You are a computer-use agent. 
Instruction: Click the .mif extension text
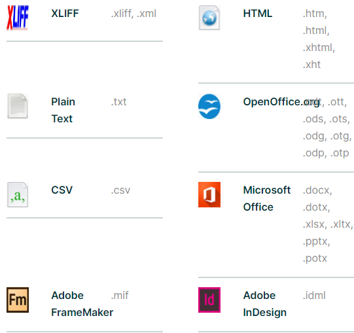point(120,296)
